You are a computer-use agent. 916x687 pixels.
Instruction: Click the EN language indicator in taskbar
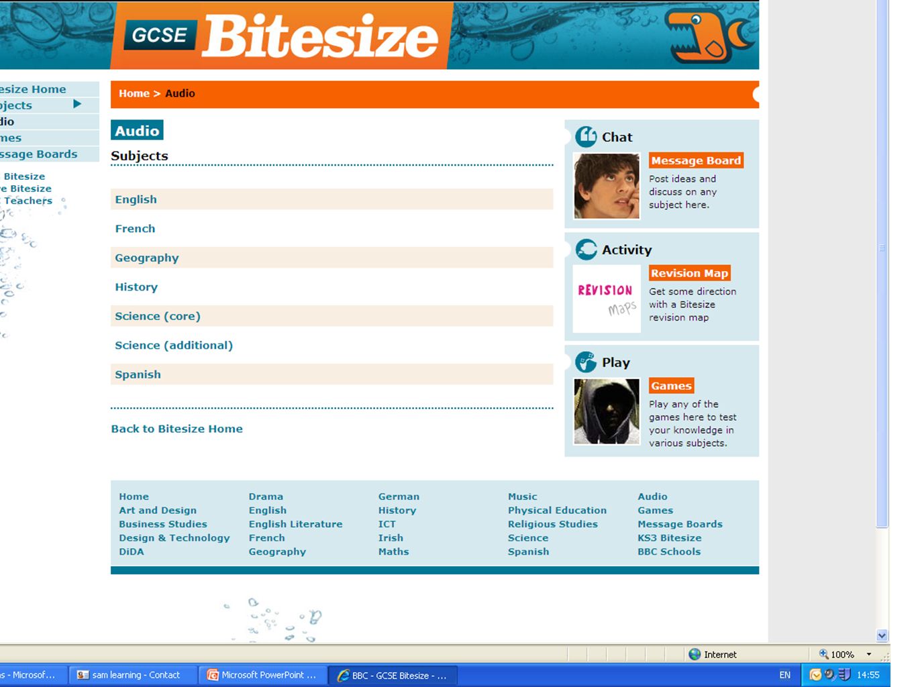pyautogui.click(x=784, y=675)
